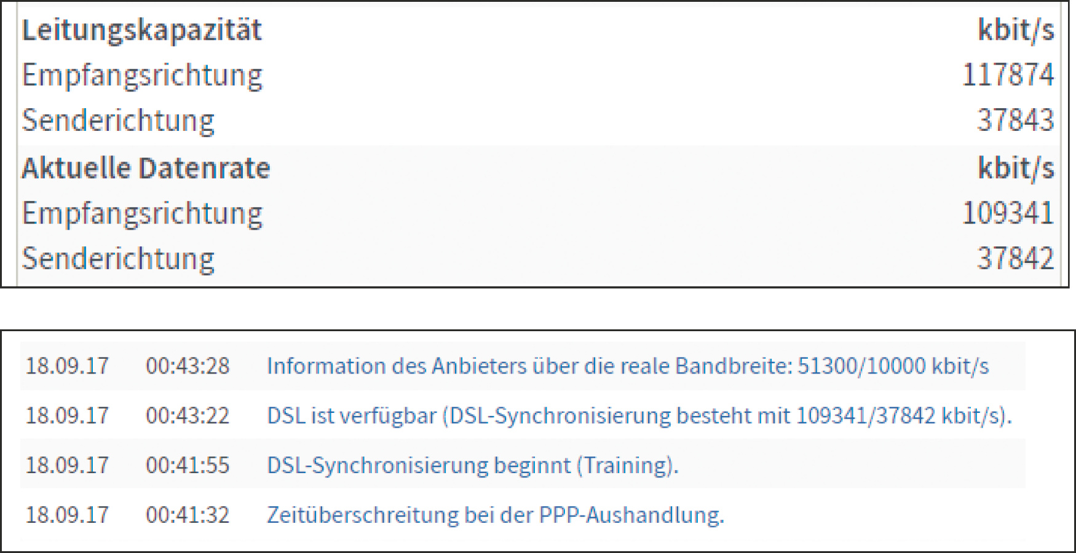Click the 37843 send capacity value
The width and height of the screenshot is (1076, 553).
click(1015, 120)
